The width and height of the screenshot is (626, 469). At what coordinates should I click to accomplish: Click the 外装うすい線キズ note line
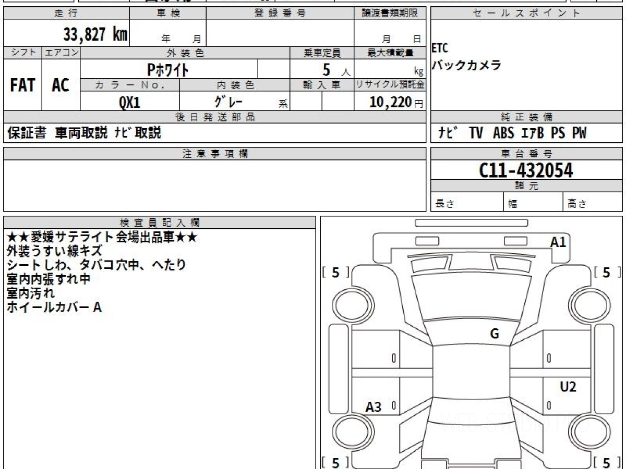(x=54, y=251)
